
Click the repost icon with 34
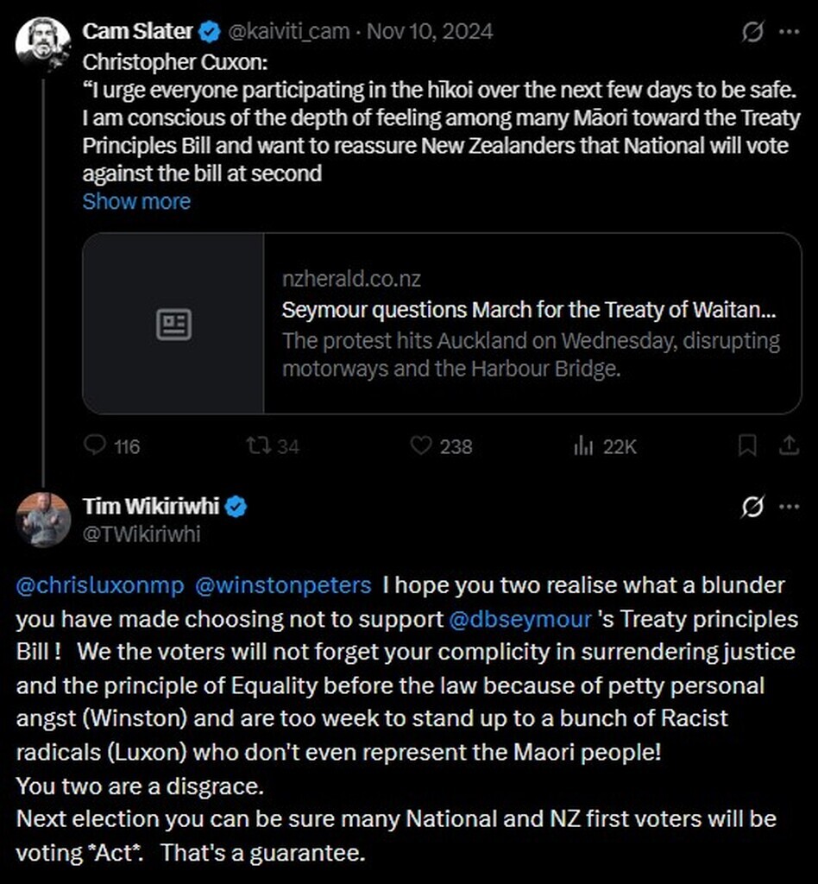pos(257,445)
